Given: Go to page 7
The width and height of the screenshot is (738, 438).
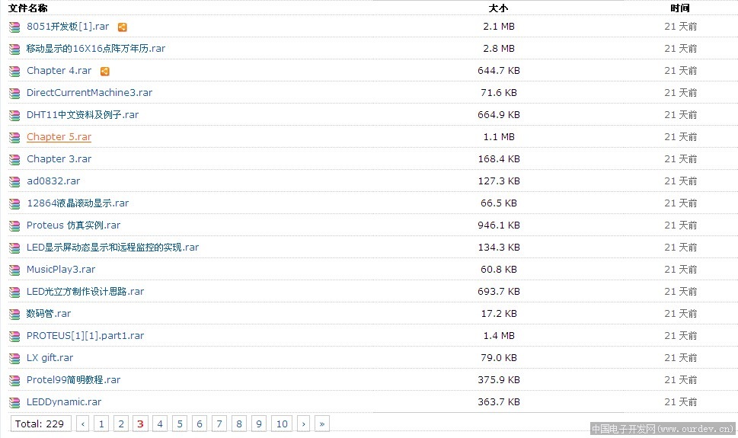Looking at the screenshot, I should click(219, 424).
